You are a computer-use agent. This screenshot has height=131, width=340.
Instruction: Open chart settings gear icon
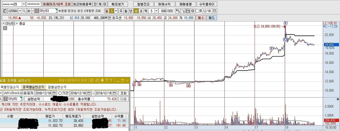(x=193, y=11)
